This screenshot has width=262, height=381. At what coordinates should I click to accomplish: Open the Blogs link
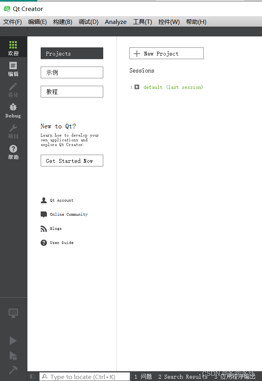pyautogui.click(x=56, y=228)
